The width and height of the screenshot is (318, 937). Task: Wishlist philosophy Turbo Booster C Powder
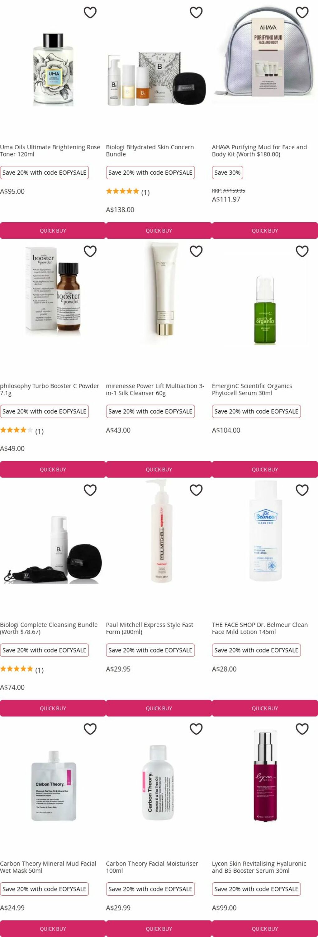90,251
